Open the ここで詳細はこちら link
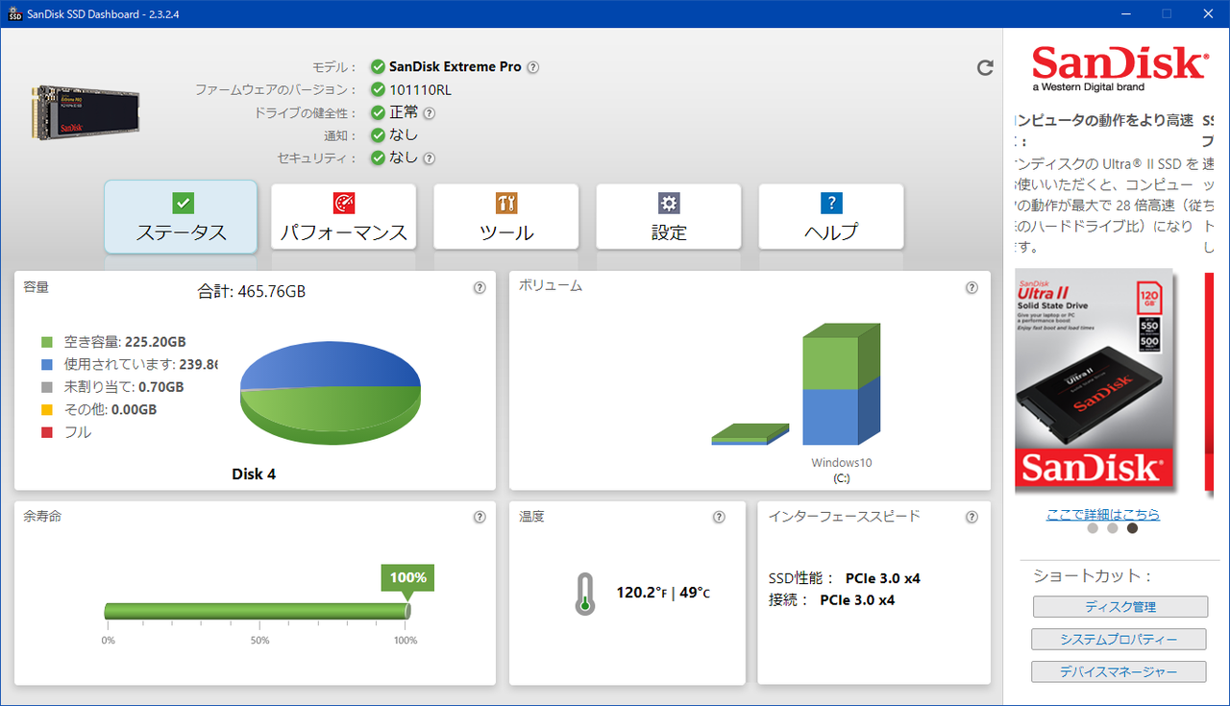 pos(1103,515)
